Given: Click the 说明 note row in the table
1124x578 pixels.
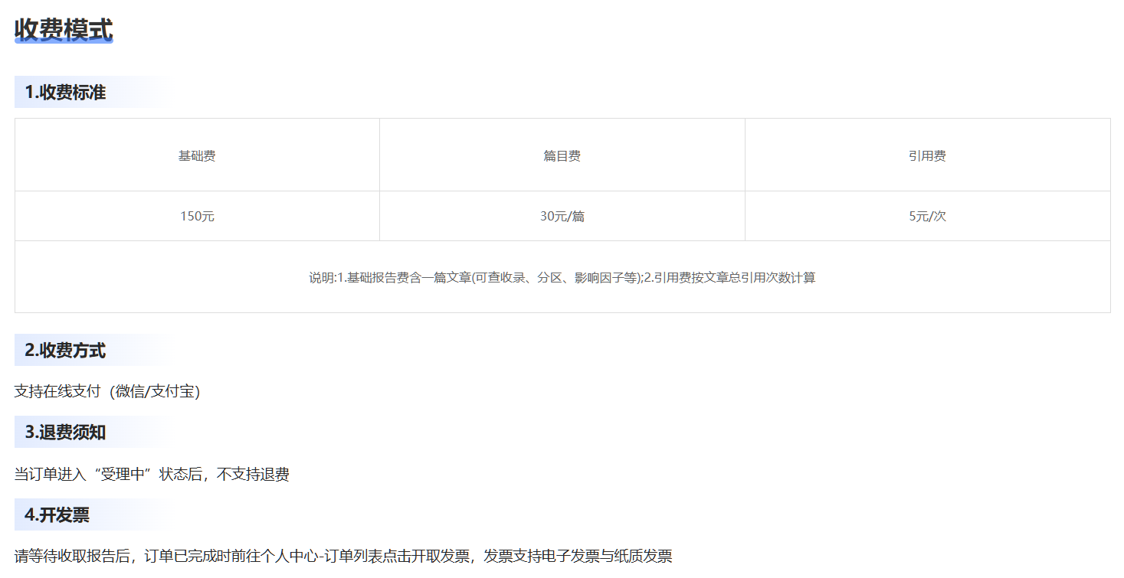Looking at the screenshot, I should [x=562, y=277].
